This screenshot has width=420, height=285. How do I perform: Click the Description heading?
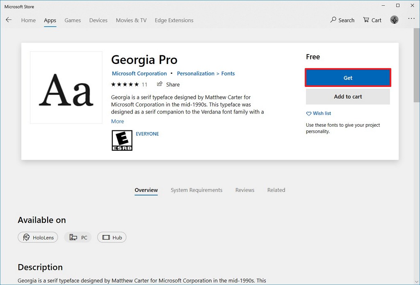[x=40, y=267]
